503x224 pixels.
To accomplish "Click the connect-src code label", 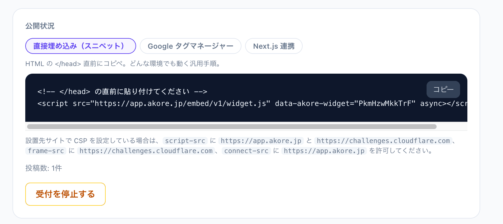I will tap(246, 151).
